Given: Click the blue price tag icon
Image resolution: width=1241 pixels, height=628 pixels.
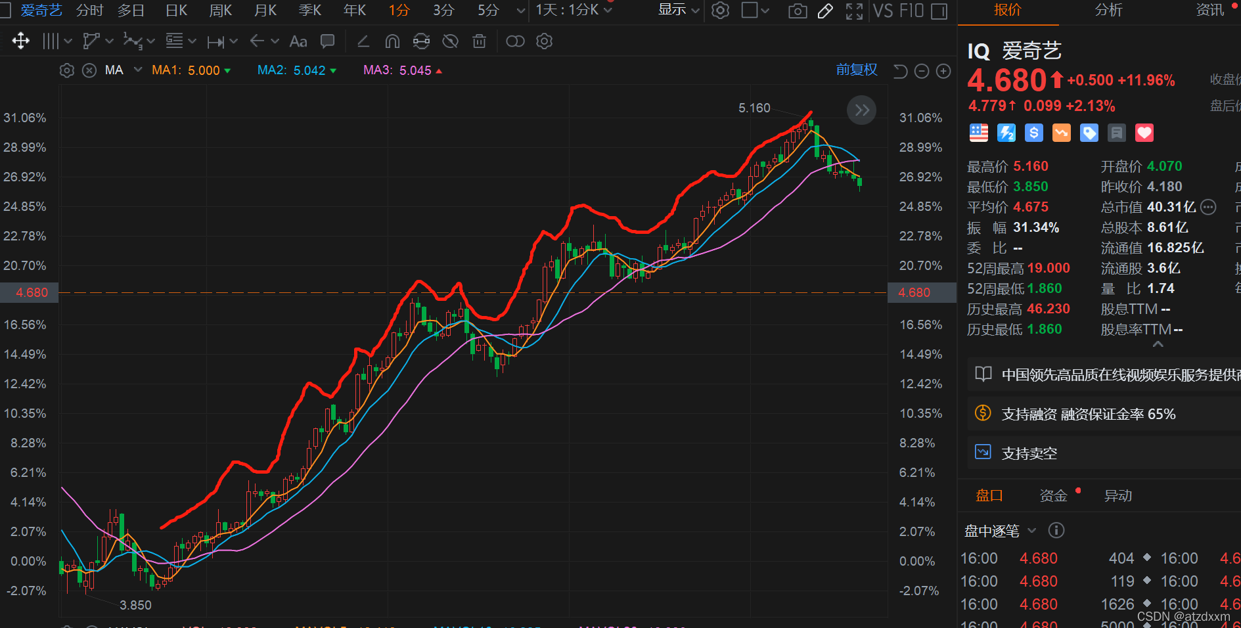Looking at the screenshot, I should 1089,133.
